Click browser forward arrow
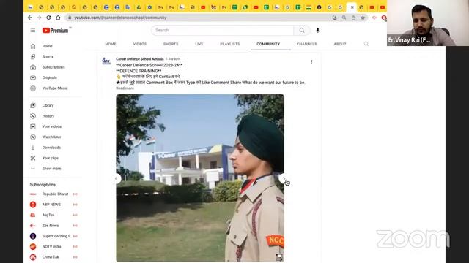This screenshot has height=263, width=469. tap(39, 18)
